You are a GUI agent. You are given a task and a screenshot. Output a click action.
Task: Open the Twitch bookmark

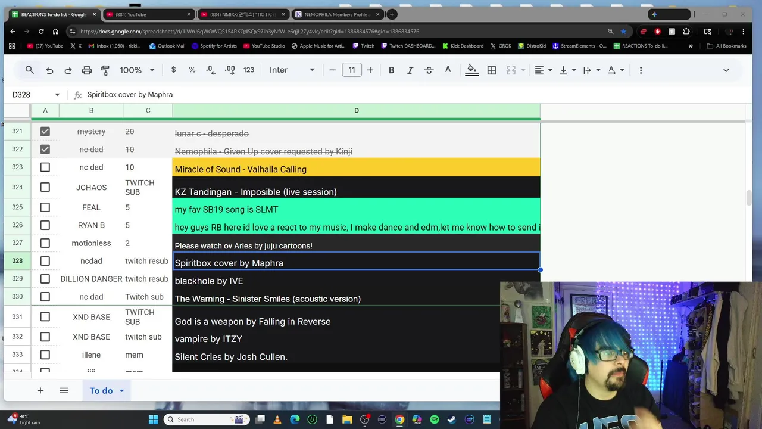tap(363, 46)
